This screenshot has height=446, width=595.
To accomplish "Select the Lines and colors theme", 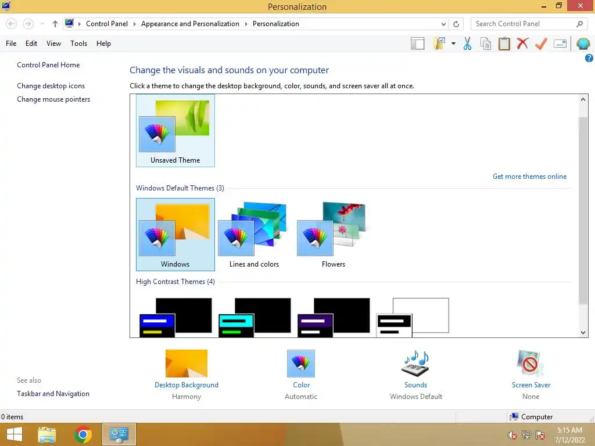I will point(255,235).
